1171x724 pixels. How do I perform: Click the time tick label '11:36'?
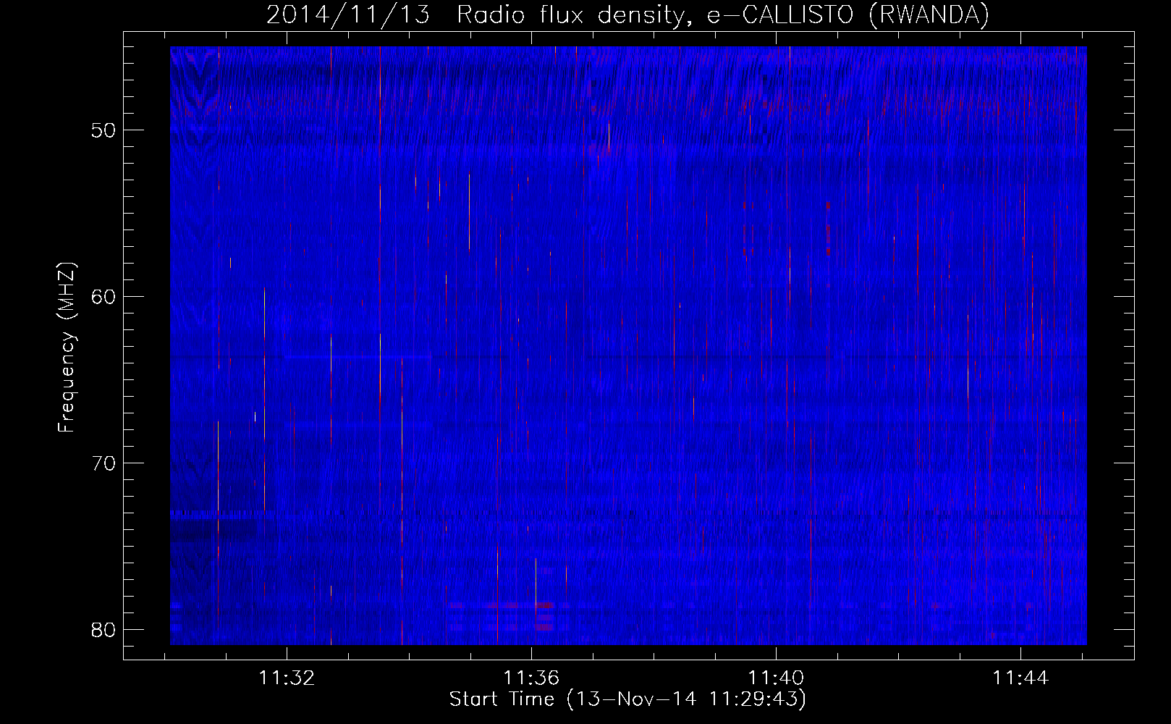click(532, 678)
